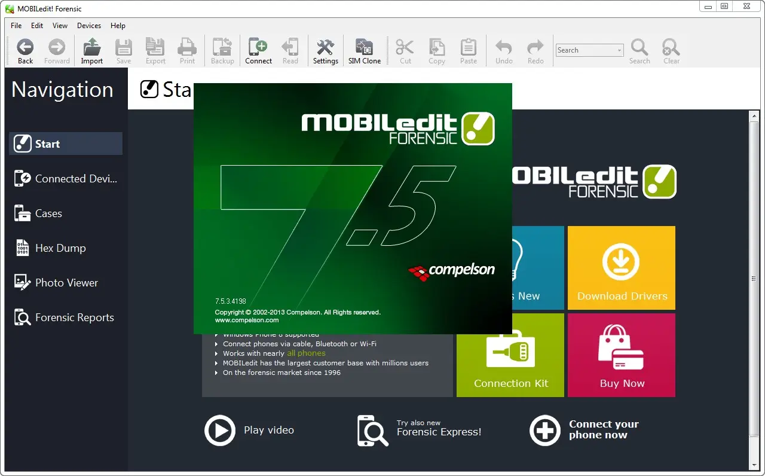765x476 pixels.
Task: Open Connected Devices in Navigation
Action: (x=66, y=178)
